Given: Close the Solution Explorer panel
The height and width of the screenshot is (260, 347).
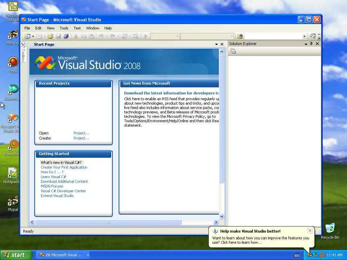Looking at the screenshot, I should tap(317, 44).
